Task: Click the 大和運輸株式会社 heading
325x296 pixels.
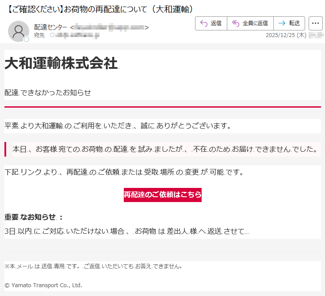Action: (x=61, y=64)
